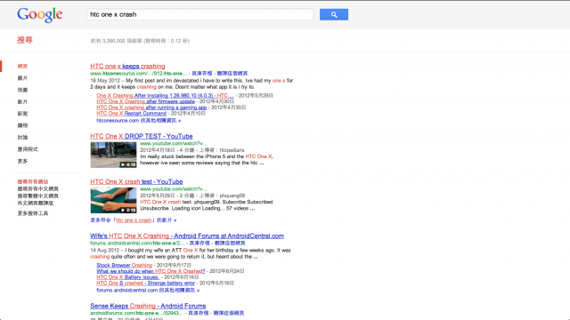Open 討論 results in sidebar
The width and height of the screenshot is (570, 320).
pyautogui.click(x=22, y=138)
